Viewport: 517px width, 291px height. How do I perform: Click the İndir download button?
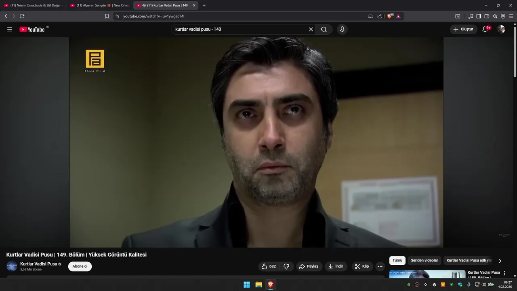pyautogui.click(x=336, y=266)
